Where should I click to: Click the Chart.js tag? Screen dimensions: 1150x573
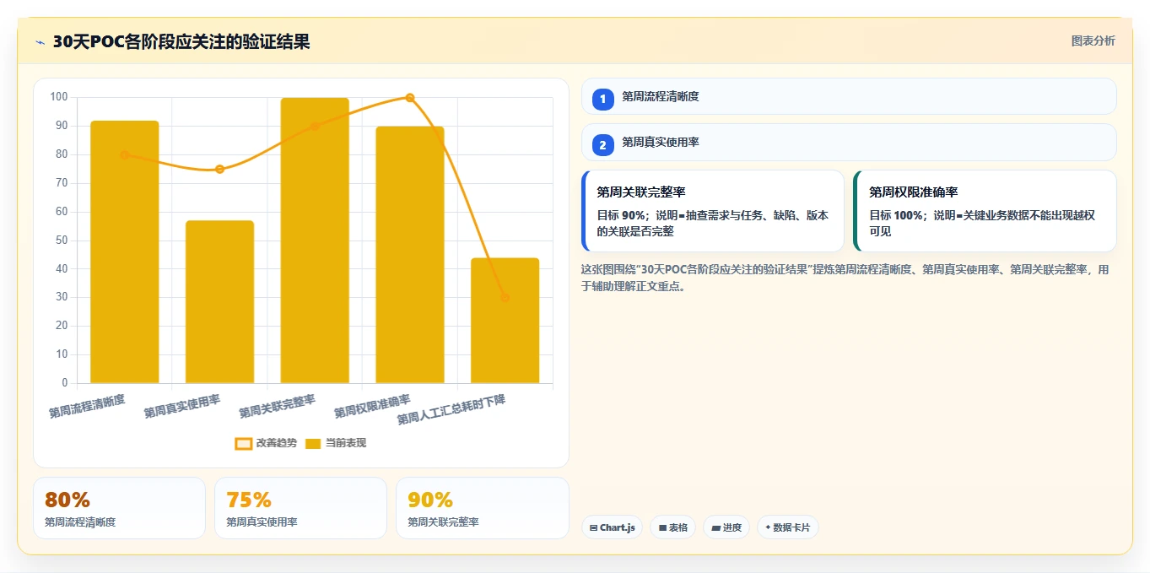pyautogui.click(x=612, y=527)
